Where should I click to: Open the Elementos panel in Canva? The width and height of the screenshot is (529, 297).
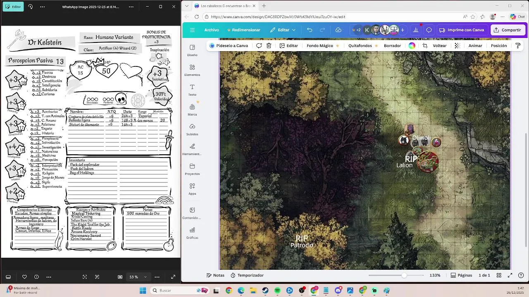point(192,70)
